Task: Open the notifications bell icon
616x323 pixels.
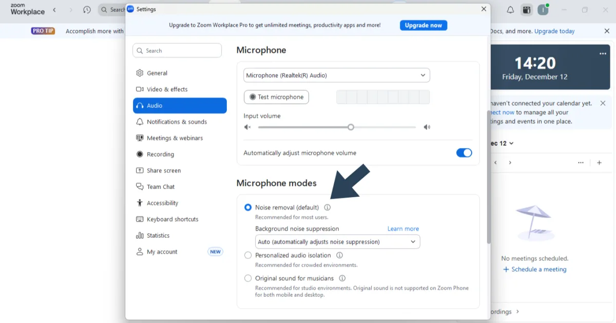Action: coord(510,10)
